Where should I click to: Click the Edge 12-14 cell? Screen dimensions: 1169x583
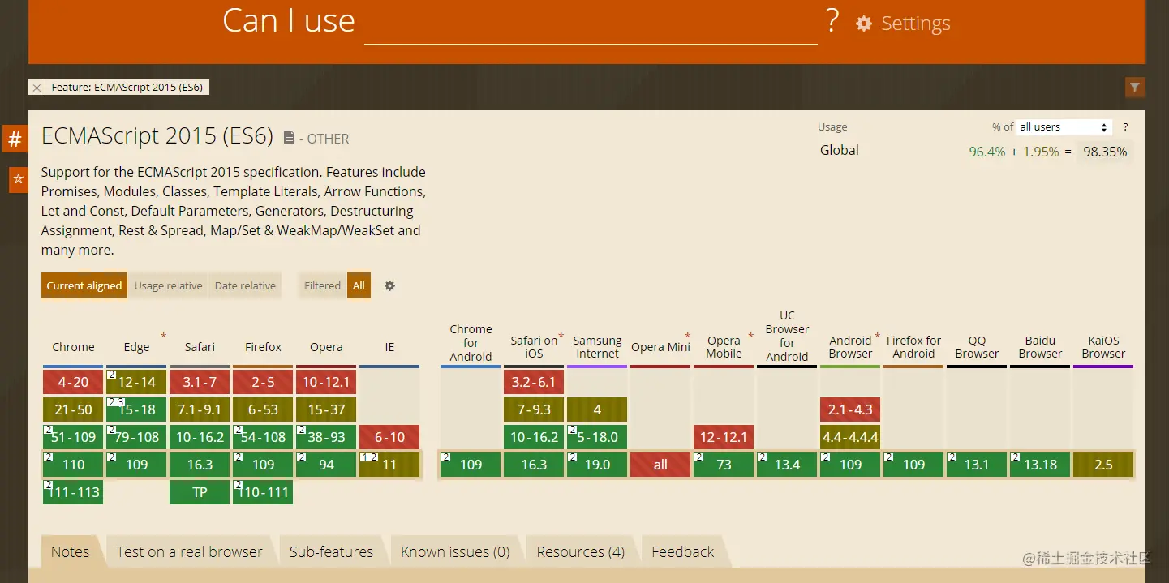tap(136, 382)
